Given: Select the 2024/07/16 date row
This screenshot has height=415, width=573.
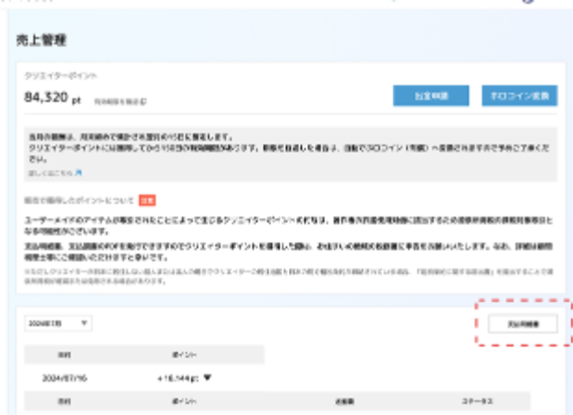Looking at the screenshot, I should [x=65, y=377].
